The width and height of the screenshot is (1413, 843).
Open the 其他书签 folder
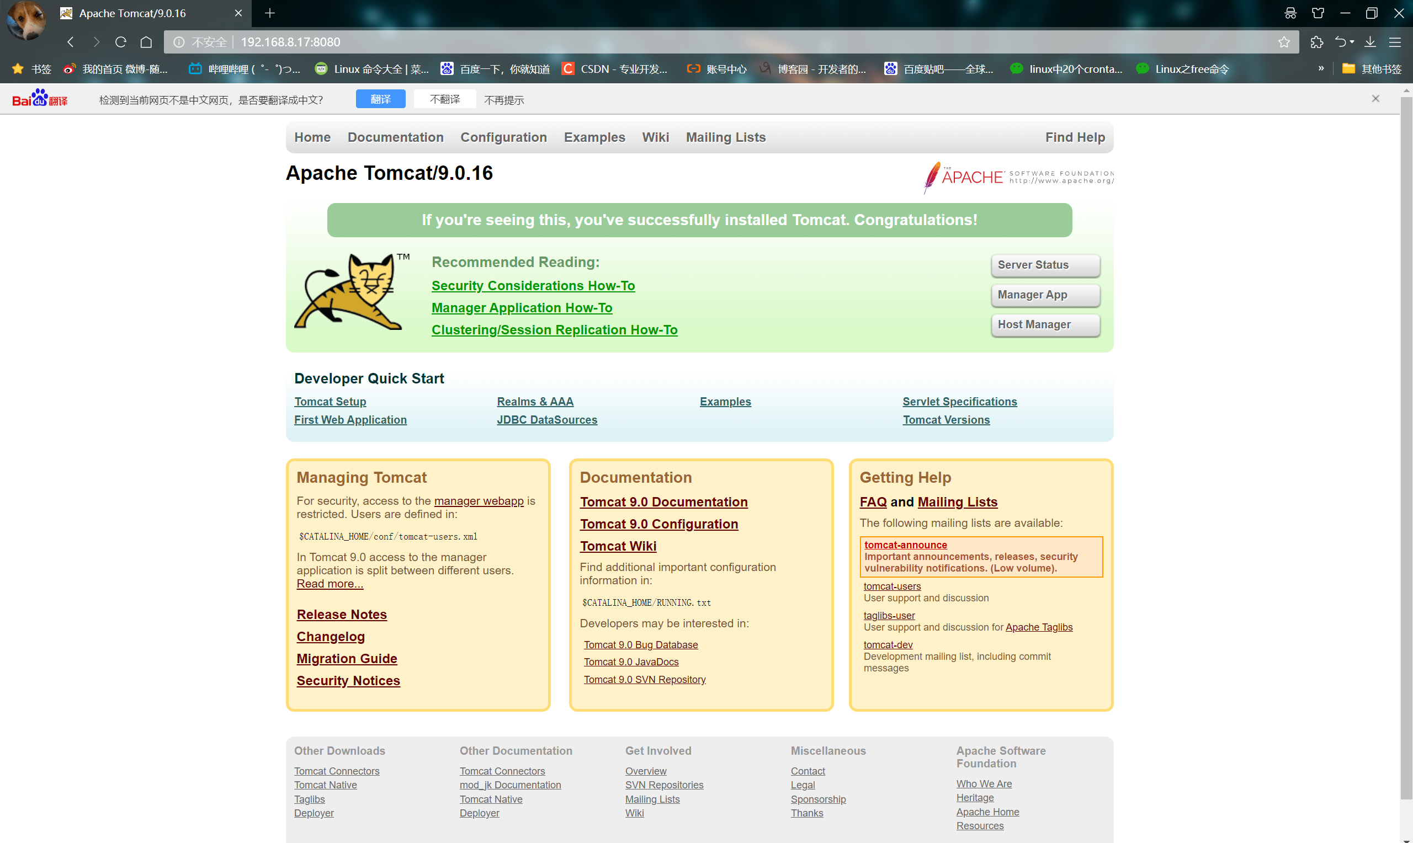pos(1372,70)
